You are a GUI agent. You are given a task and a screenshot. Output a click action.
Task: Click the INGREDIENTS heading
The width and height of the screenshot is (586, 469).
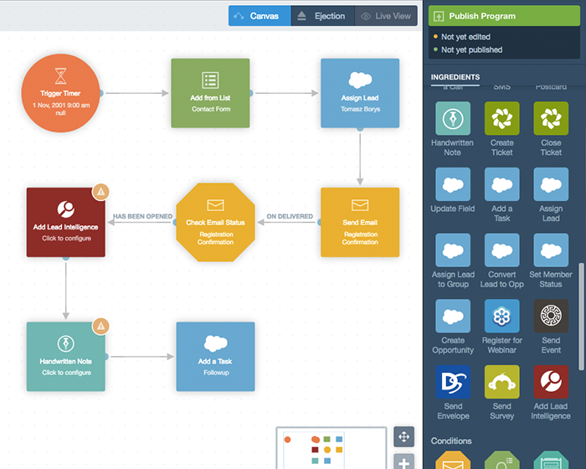[455, 77]
